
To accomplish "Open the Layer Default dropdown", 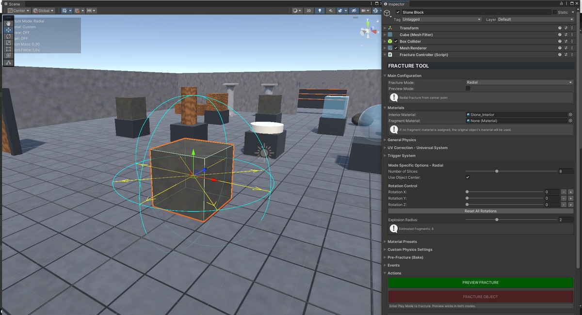I will [x=535, y=19].
